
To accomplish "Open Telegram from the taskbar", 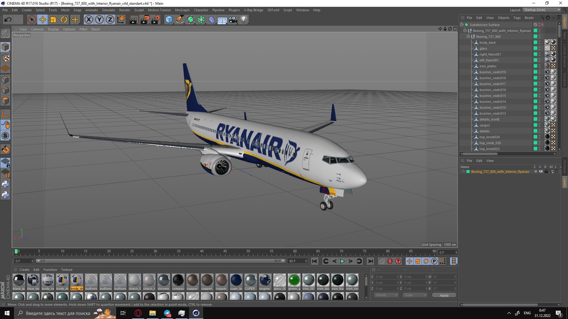I will [x=167, y=313].
